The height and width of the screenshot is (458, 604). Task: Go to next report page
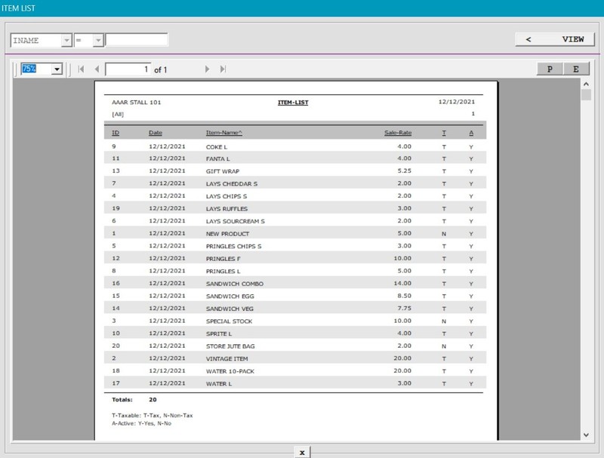[x=207, y=69]
